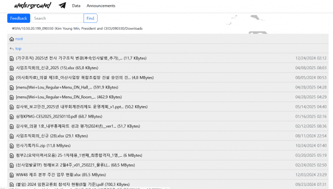Open the Announcements menu item
This screenshot has width=333, height=189.
pyautogui.click(x=101, y=6)
